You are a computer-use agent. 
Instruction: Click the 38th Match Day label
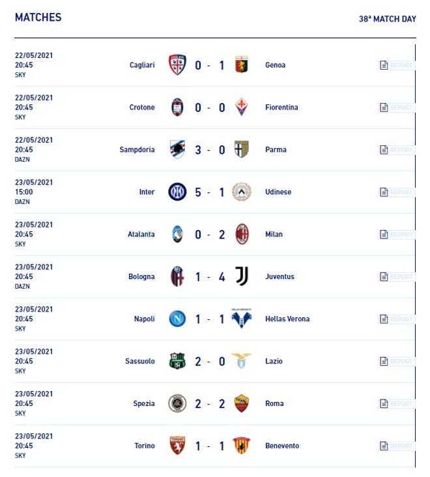coord(388,19)
